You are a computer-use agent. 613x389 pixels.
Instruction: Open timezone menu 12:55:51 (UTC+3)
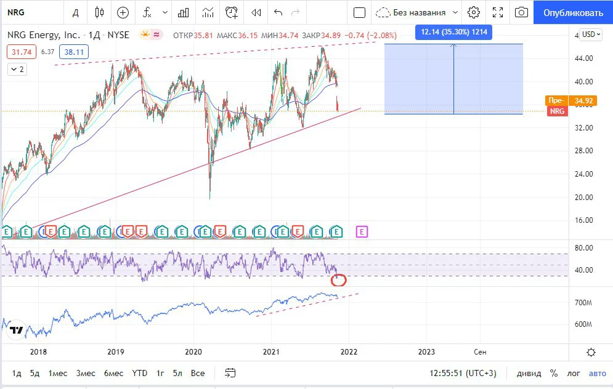[463, 373]
